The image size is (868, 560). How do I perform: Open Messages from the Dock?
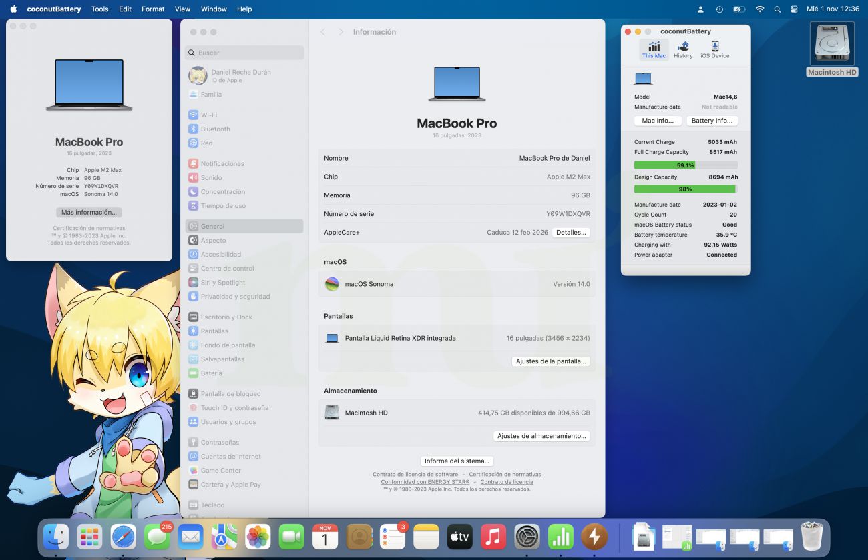point(157,537)
